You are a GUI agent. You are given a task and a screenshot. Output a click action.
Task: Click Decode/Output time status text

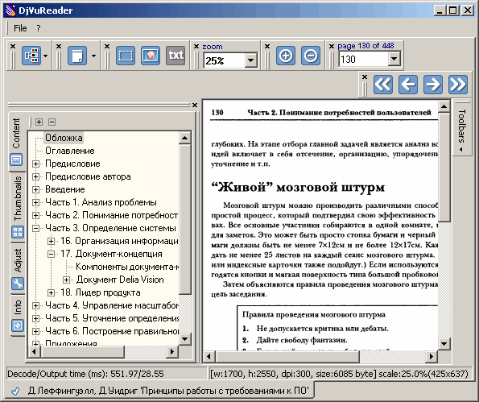85,374
